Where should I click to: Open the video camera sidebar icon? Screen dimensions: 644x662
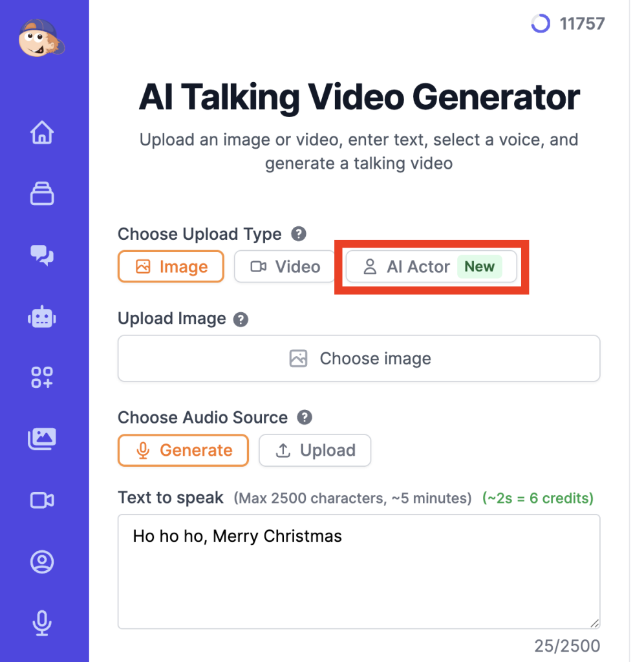point(43,500)
